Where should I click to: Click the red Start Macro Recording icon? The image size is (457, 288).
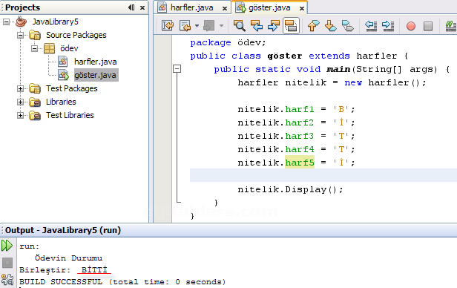pyautogui.click(x=411, y=26)
